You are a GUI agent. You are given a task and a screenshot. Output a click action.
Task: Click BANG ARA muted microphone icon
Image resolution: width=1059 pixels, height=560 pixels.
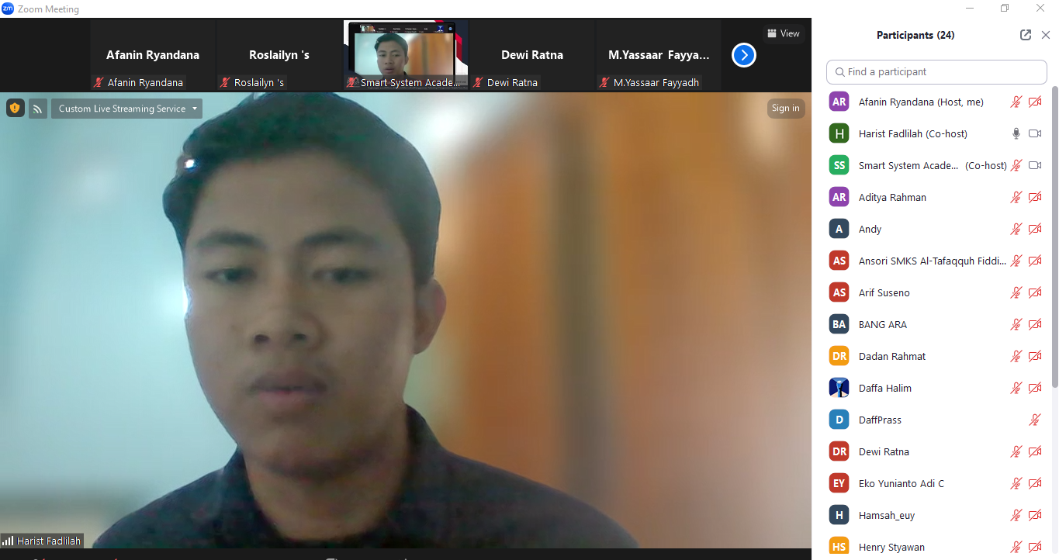click(1016, 324)
